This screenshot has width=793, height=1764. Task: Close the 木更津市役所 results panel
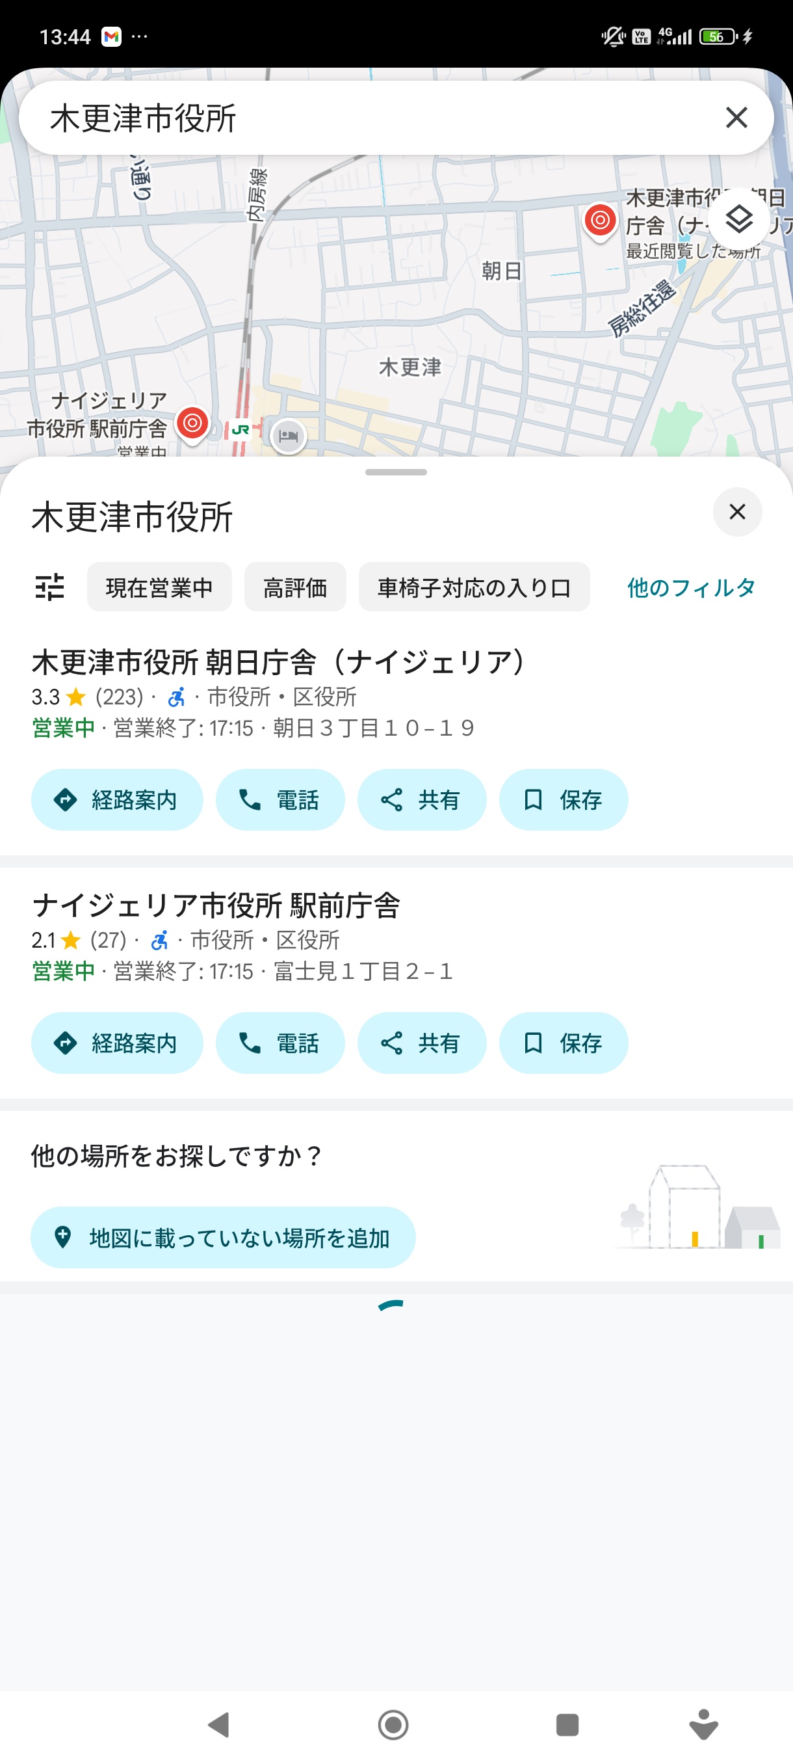(737, 512)
